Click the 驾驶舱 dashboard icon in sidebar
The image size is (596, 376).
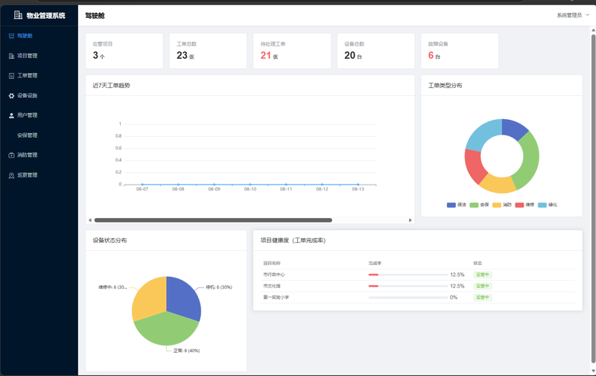click(11, 36)
